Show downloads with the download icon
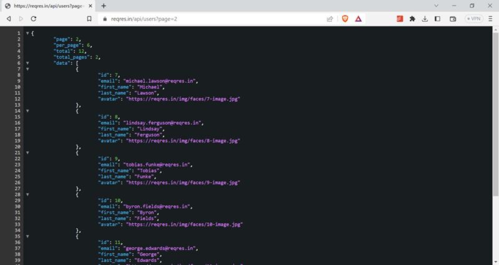499x265 pixels. 425,19
